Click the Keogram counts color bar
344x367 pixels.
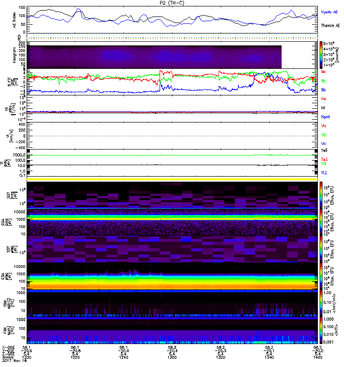pos(322,54)
